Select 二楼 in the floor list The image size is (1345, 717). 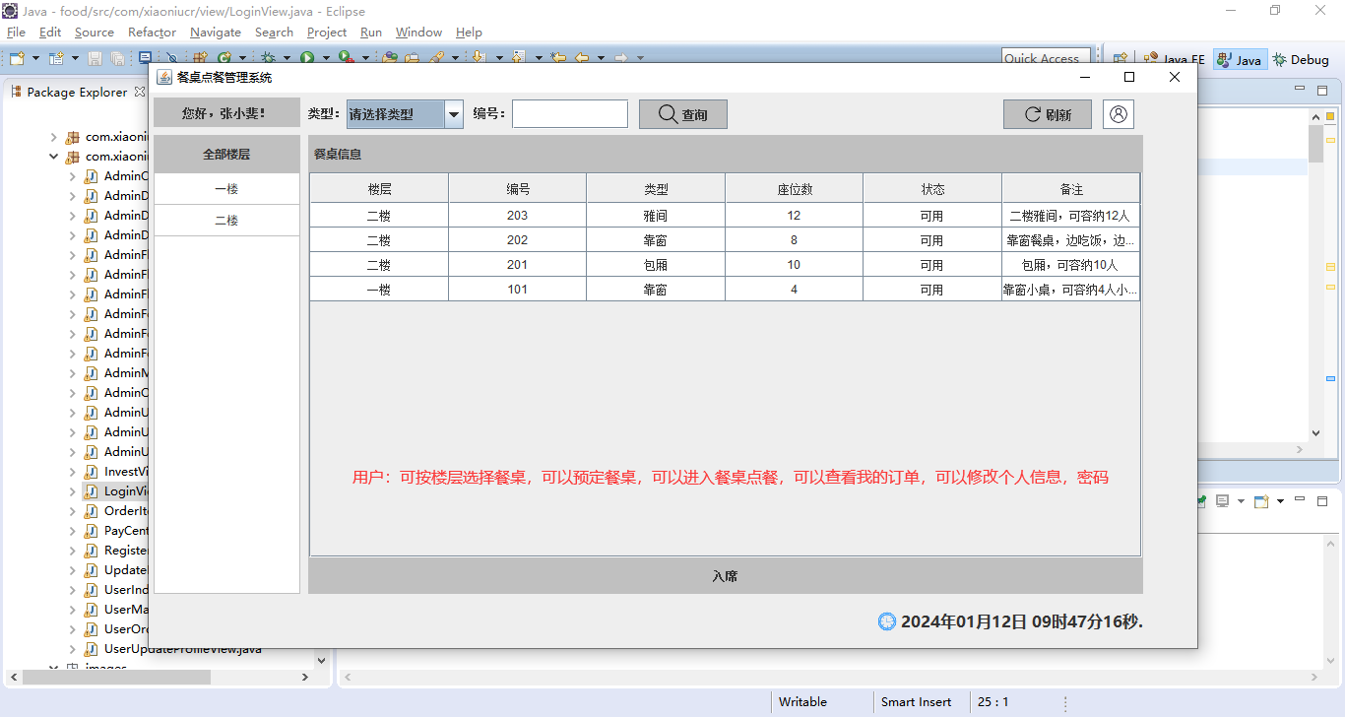226,221
